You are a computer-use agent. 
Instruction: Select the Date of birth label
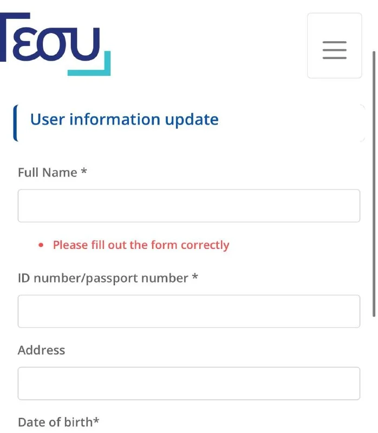tap(55, 422)
